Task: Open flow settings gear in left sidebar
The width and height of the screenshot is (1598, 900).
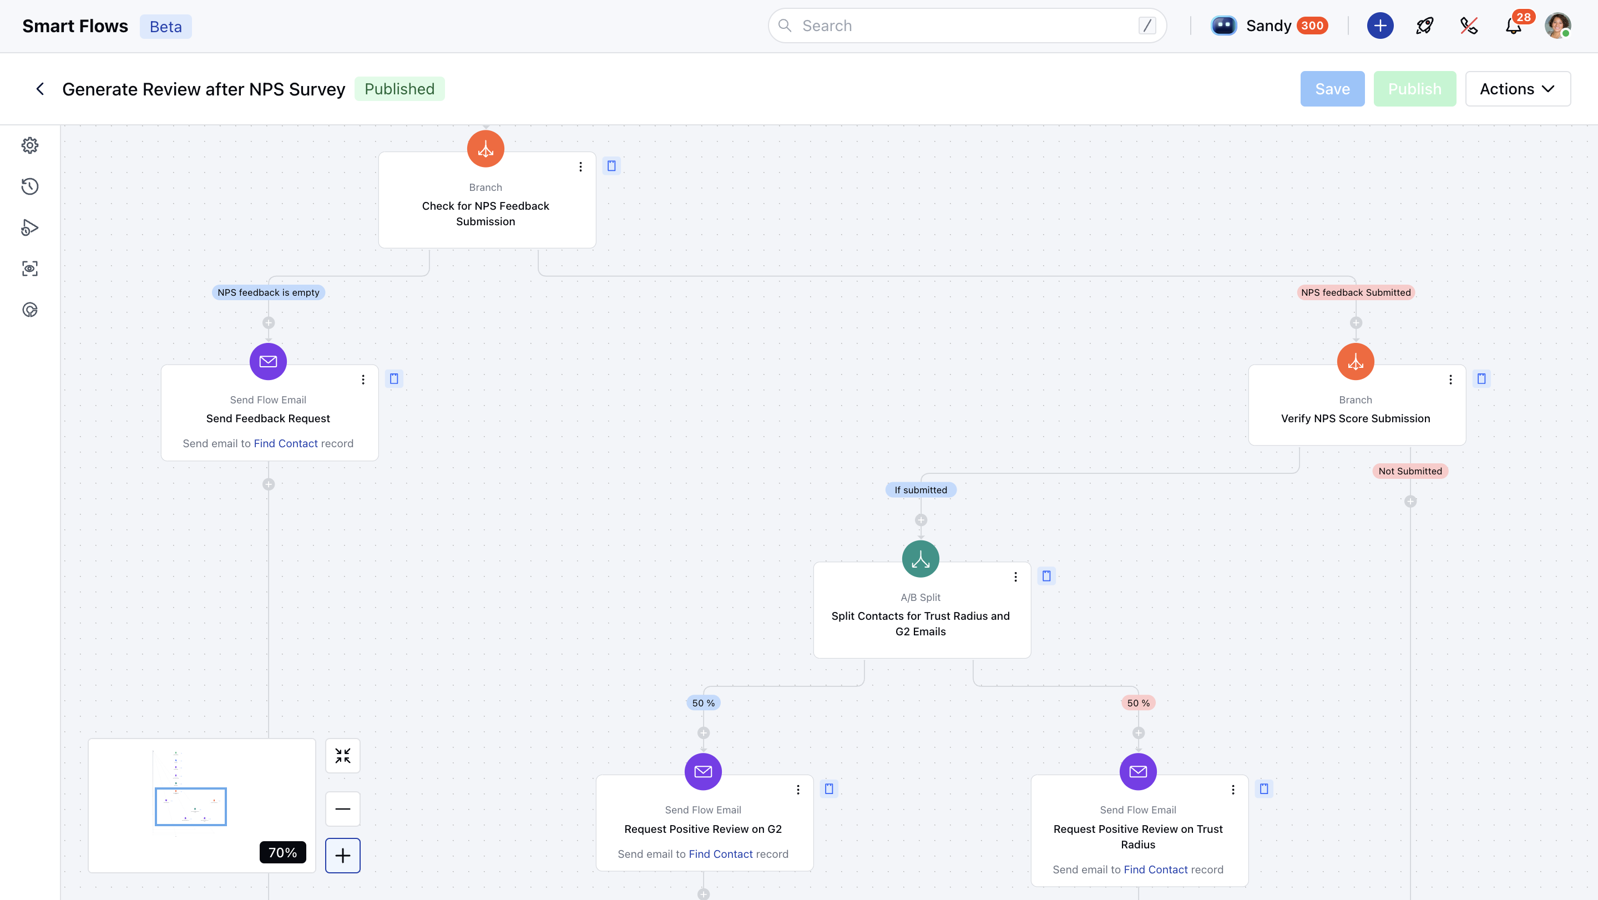Action: pos(30,145)
